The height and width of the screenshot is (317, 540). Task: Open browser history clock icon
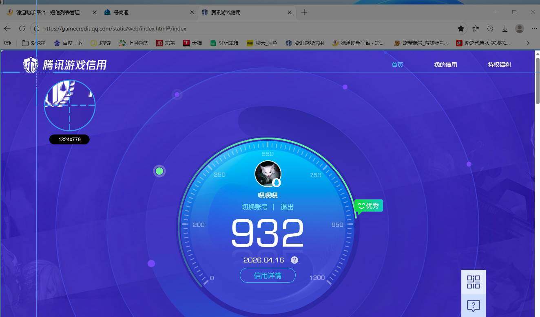[x=490, y=28]
